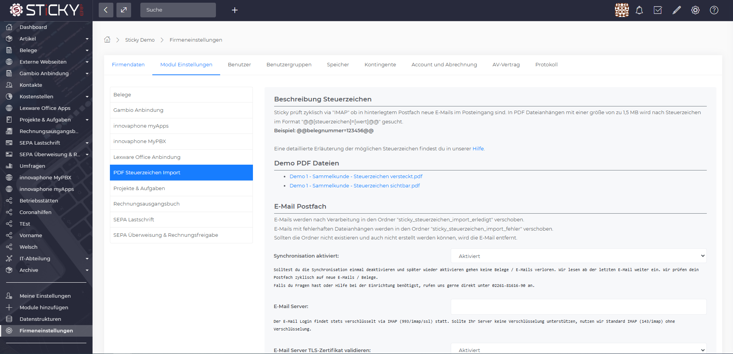Image resolution: width=733 pixels, height=354 pixels.
Task: Click the Datenstrukturen database icon
Action: (9, 319)
